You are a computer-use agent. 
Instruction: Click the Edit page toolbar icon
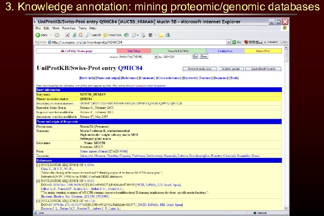coord(150,35)
